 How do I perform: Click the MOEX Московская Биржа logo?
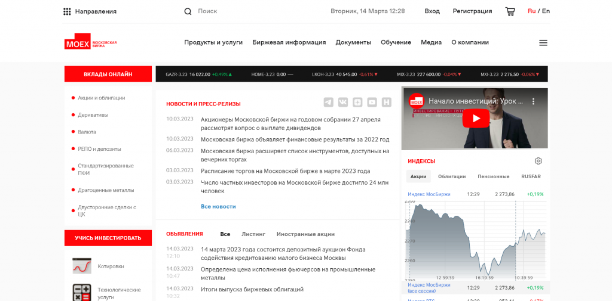click(91, 42)
